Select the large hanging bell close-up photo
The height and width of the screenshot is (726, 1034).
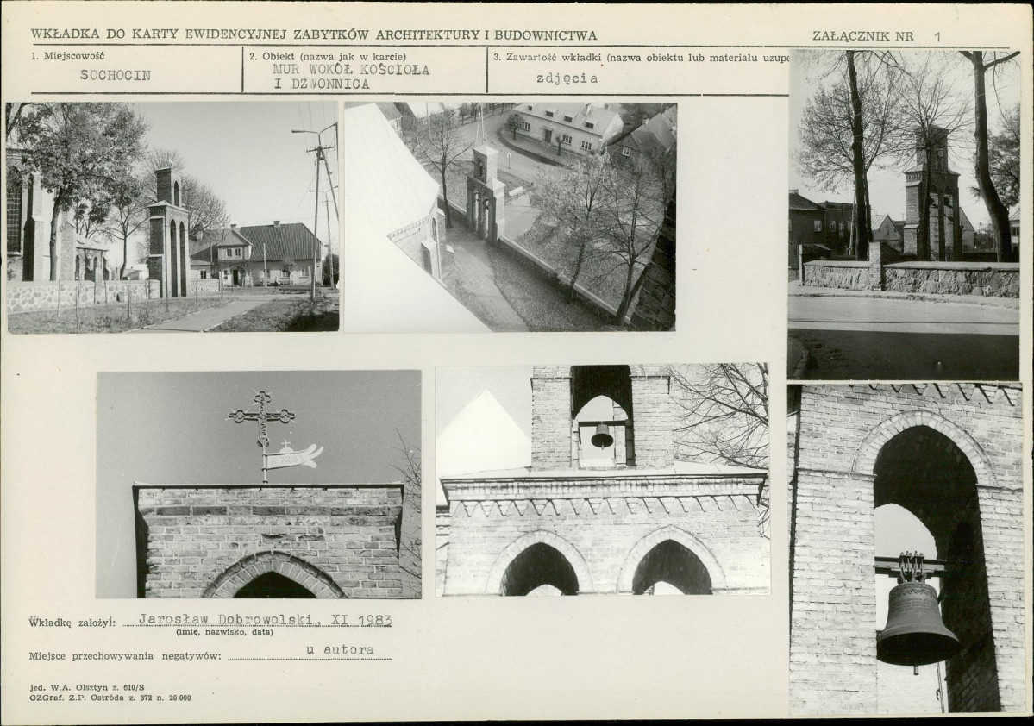point(906,548)
